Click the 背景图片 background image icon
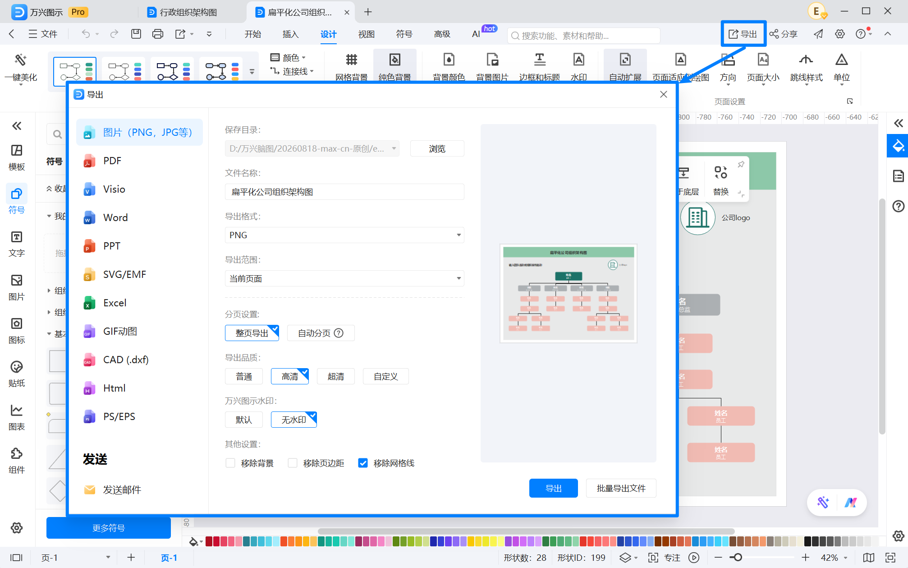 [x=492, y=60]
